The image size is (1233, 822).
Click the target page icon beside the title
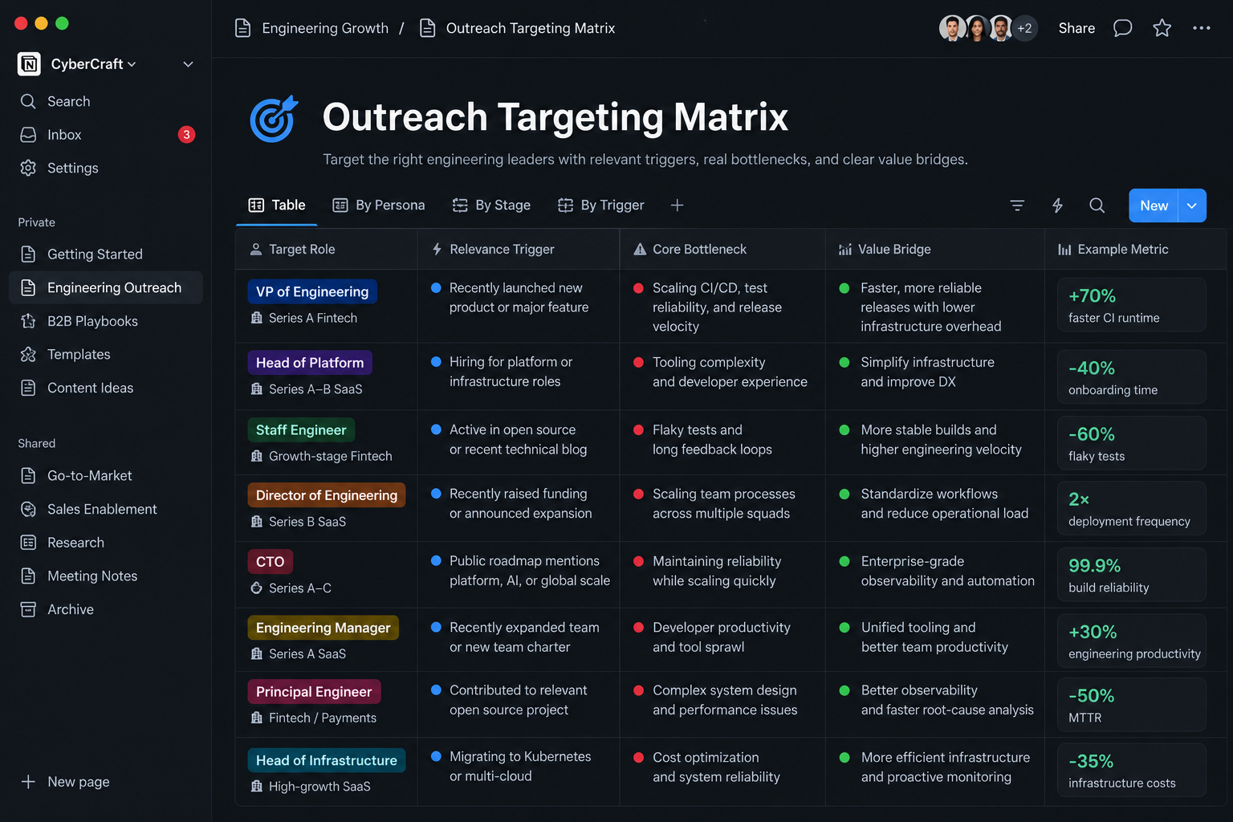pyautogui.click(x=273, y=120)
